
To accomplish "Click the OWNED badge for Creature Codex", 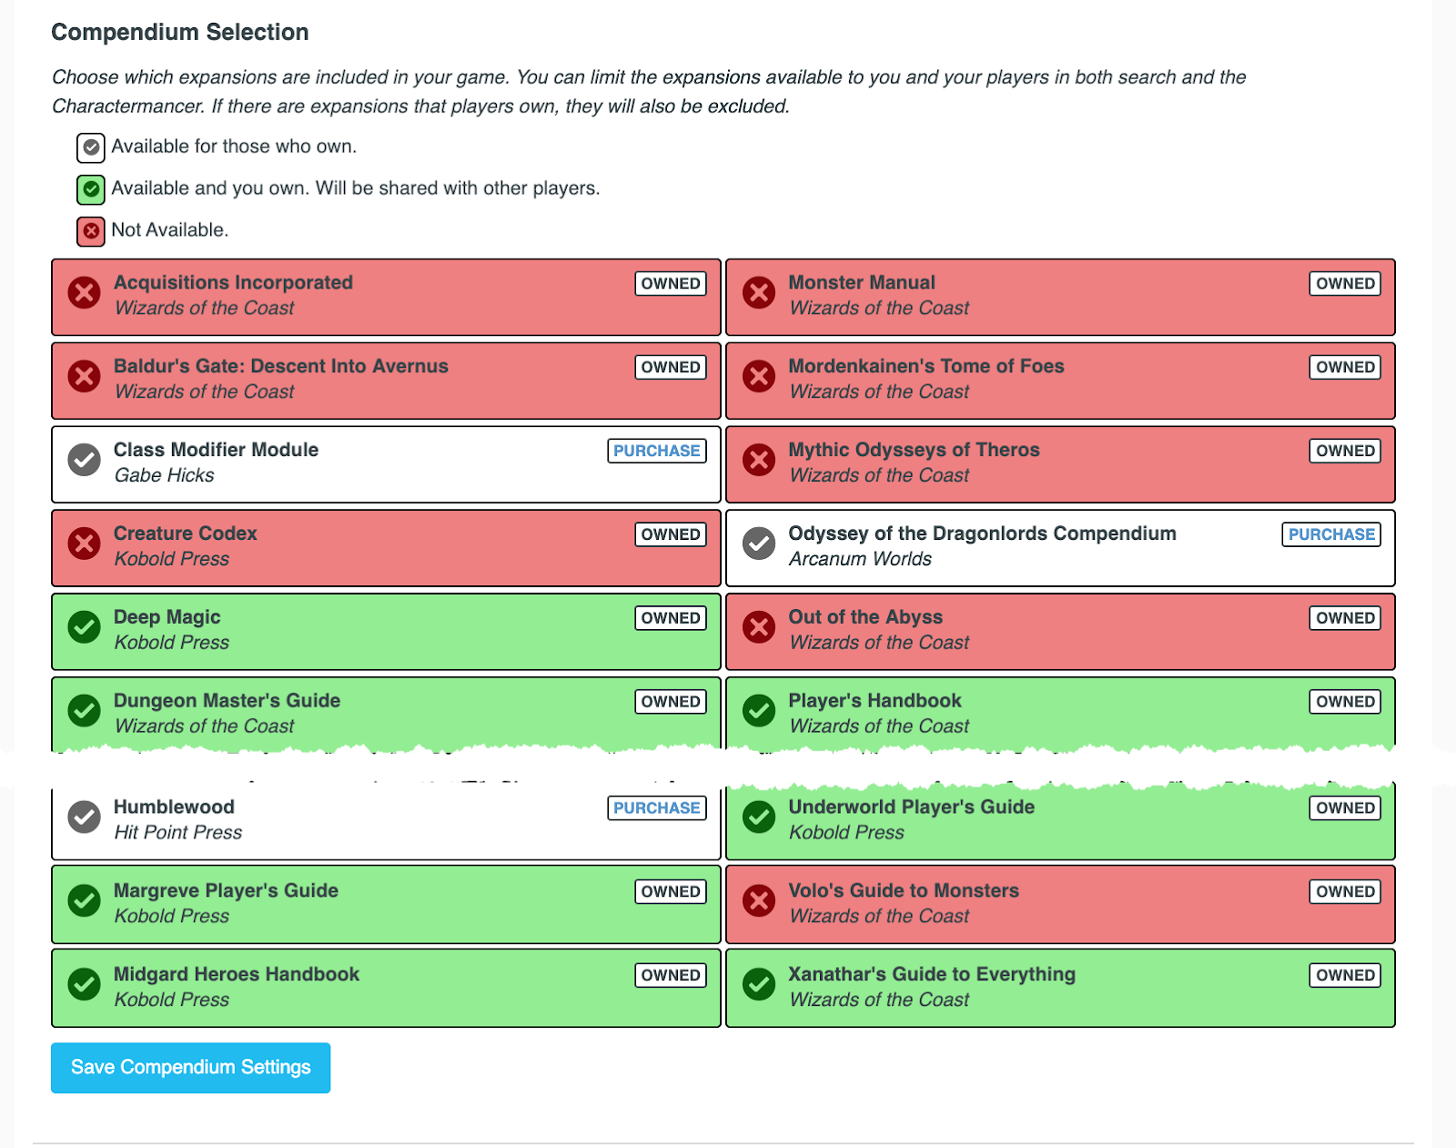I will [671, 534].
